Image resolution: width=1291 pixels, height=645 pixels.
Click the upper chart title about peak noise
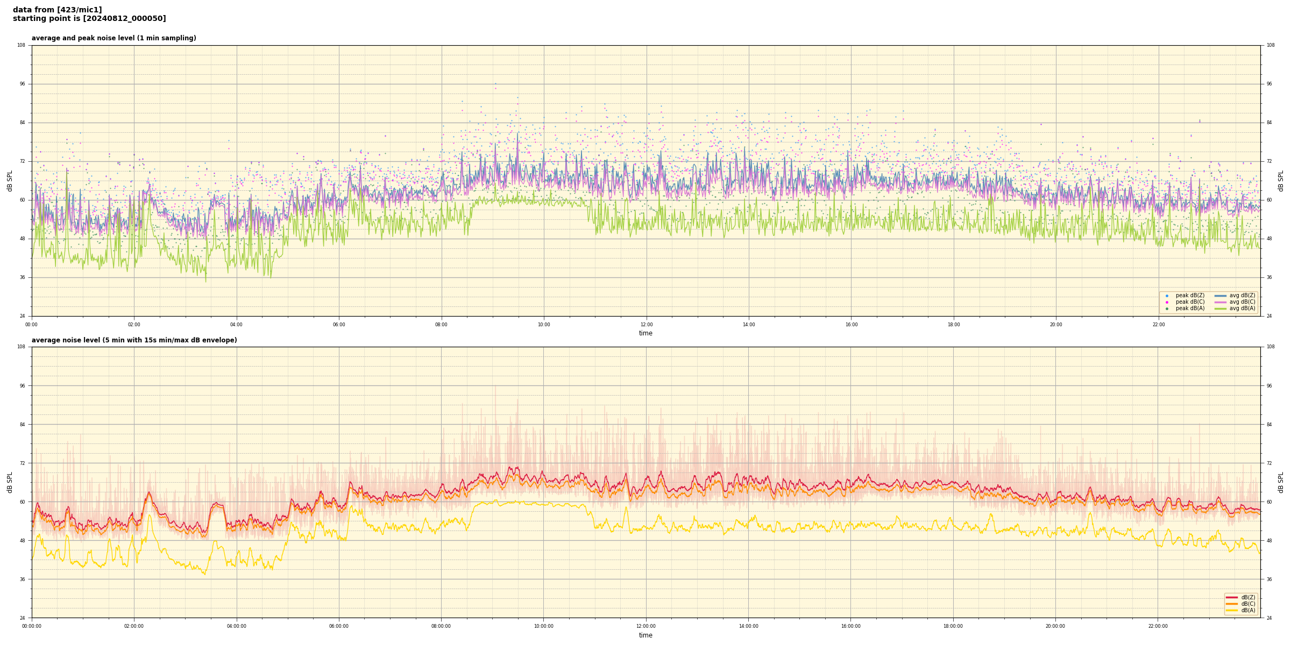(x=114, y=38)
